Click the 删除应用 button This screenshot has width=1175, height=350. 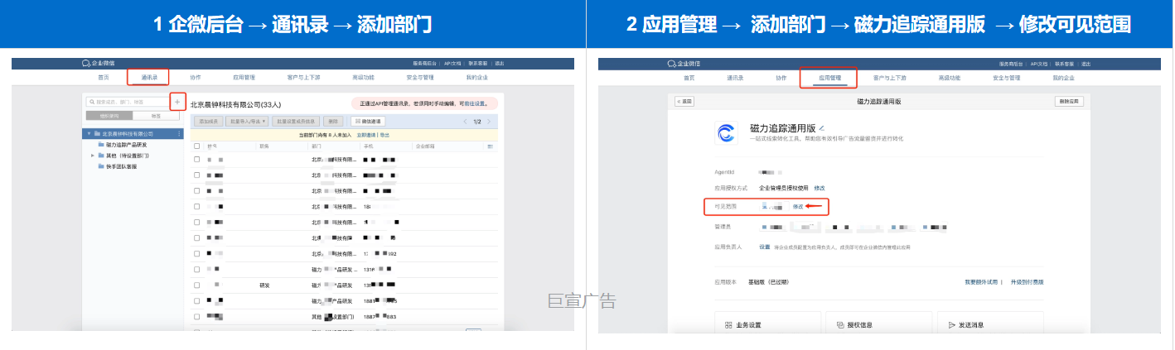click(1069, 101)
